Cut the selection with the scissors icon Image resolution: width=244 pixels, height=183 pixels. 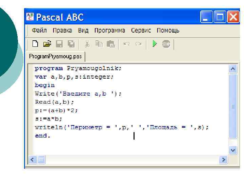pyautogui.click(x=87, y=44)
